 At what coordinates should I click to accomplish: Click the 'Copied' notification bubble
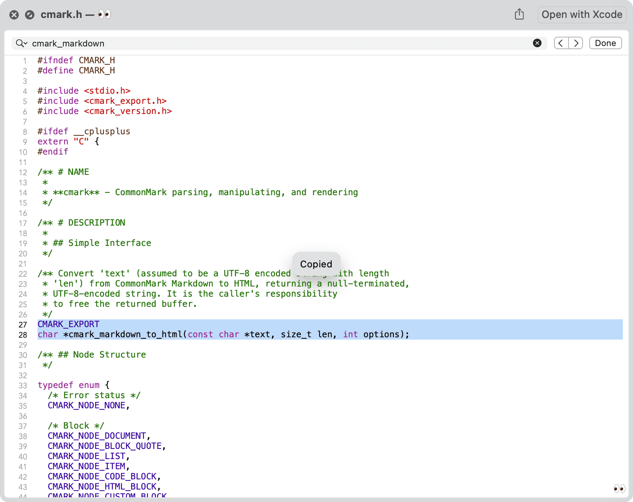pyautogui.click(x=316, y=264)
